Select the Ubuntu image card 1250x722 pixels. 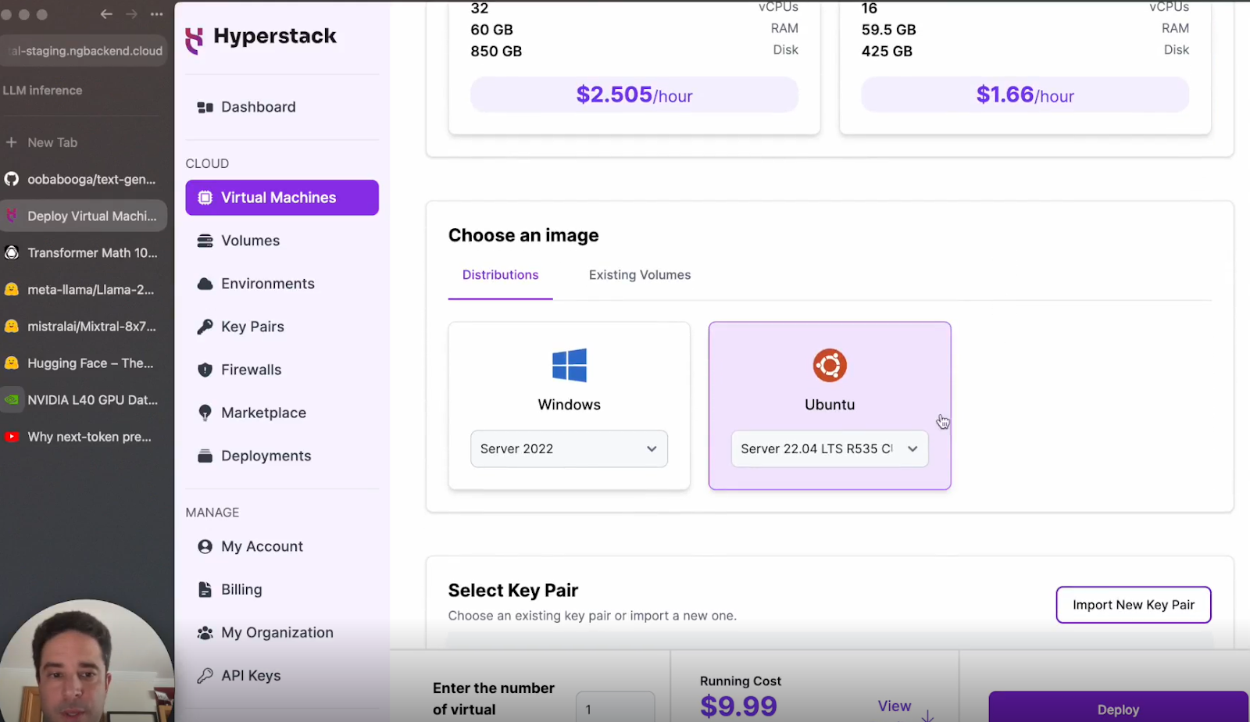click(x=830, y=406)
